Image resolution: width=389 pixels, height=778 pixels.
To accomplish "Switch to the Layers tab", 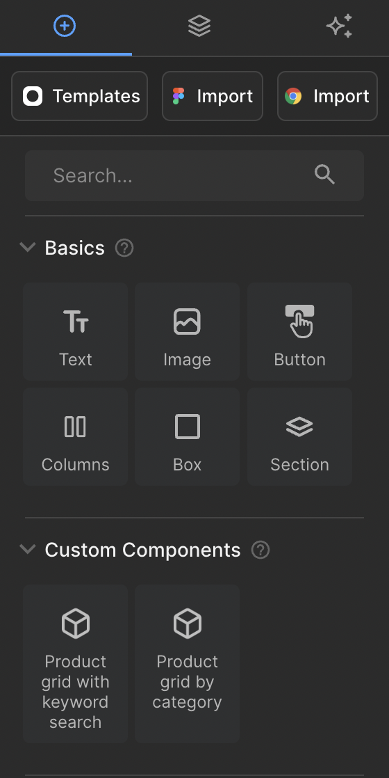I will [199, 26].
